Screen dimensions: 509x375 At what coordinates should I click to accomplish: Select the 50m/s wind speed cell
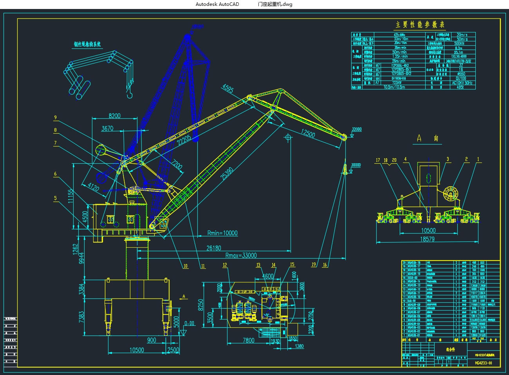pos(462,39)
